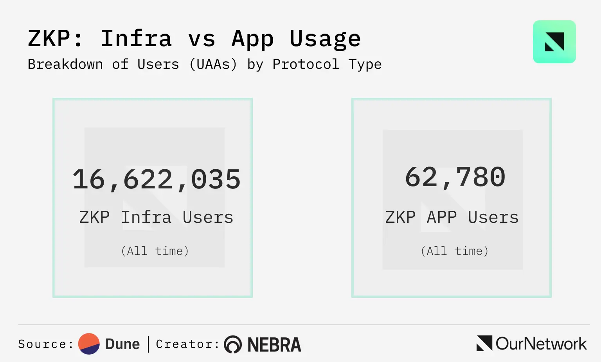The image size is (601, 362).
Task: Click the faint watermark logo in APP card
Action: click(453, 200)
